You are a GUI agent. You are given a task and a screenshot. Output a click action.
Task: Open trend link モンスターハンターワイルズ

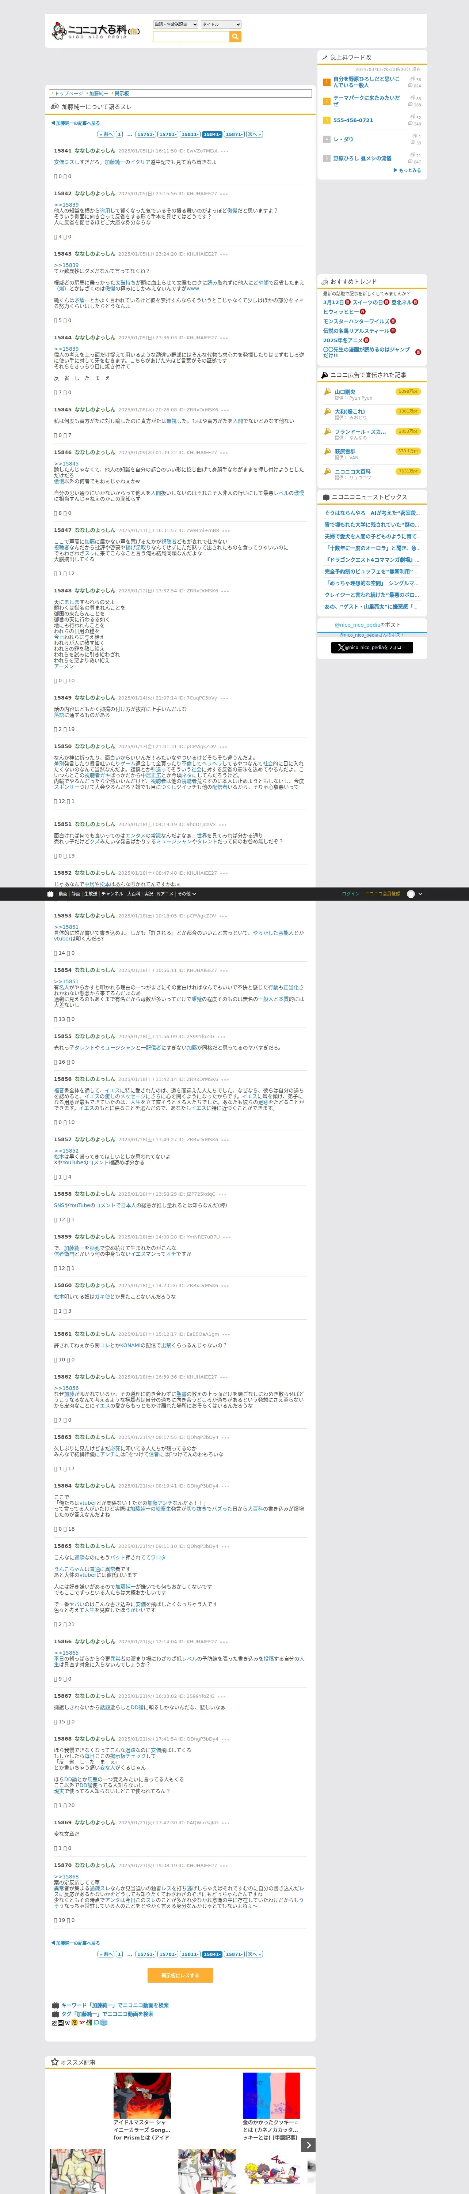(x=356, y=321)
